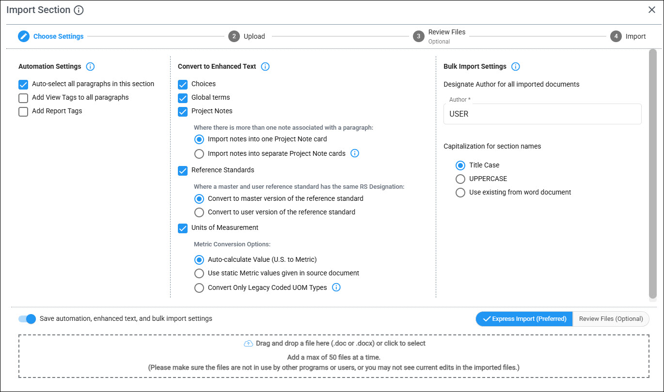Turn off the Save automation settings switch

pyautogui.click(x=27, y=319)
